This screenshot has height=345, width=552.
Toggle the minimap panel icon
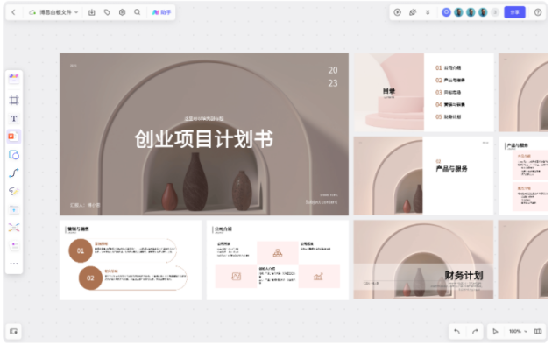[x=13, y=331]
